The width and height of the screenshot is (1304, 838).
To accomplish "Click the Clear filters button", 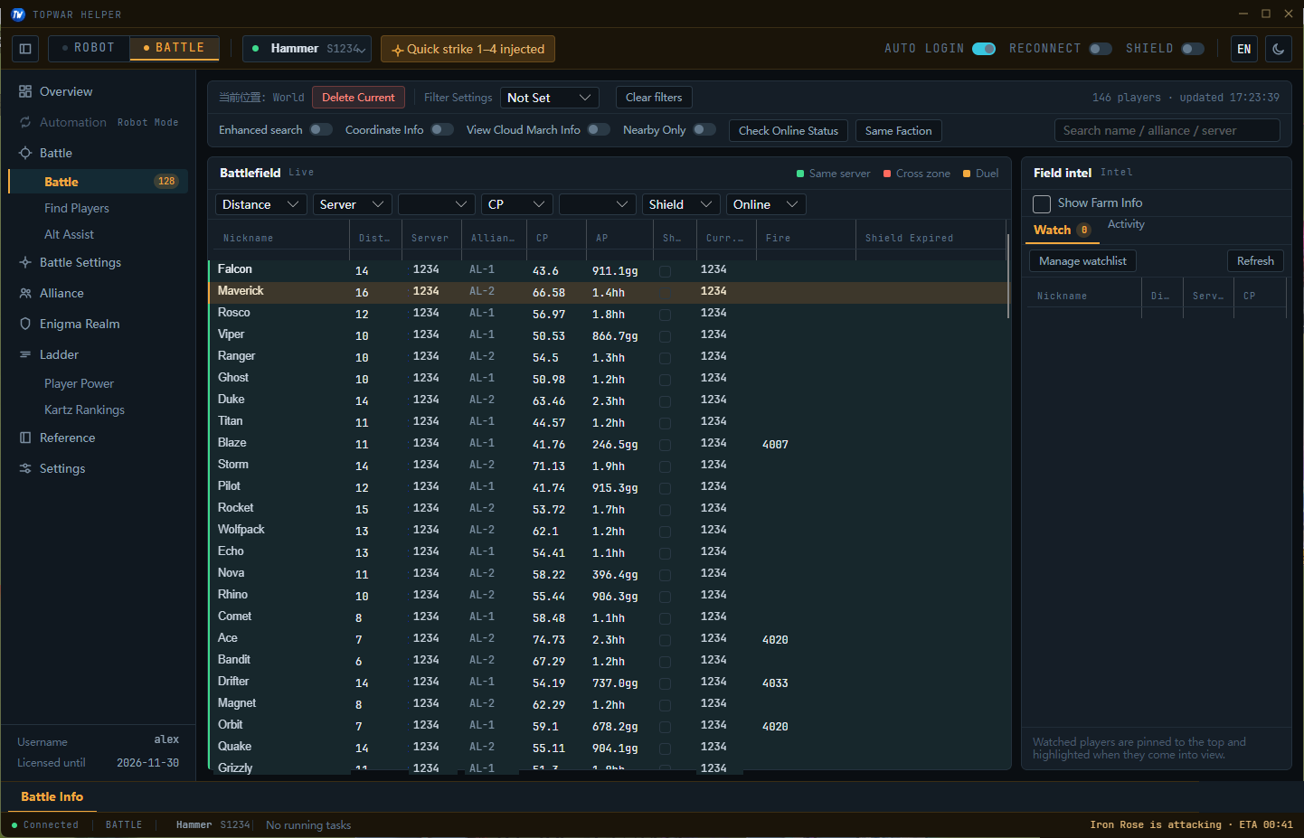I will coord(654,98).
